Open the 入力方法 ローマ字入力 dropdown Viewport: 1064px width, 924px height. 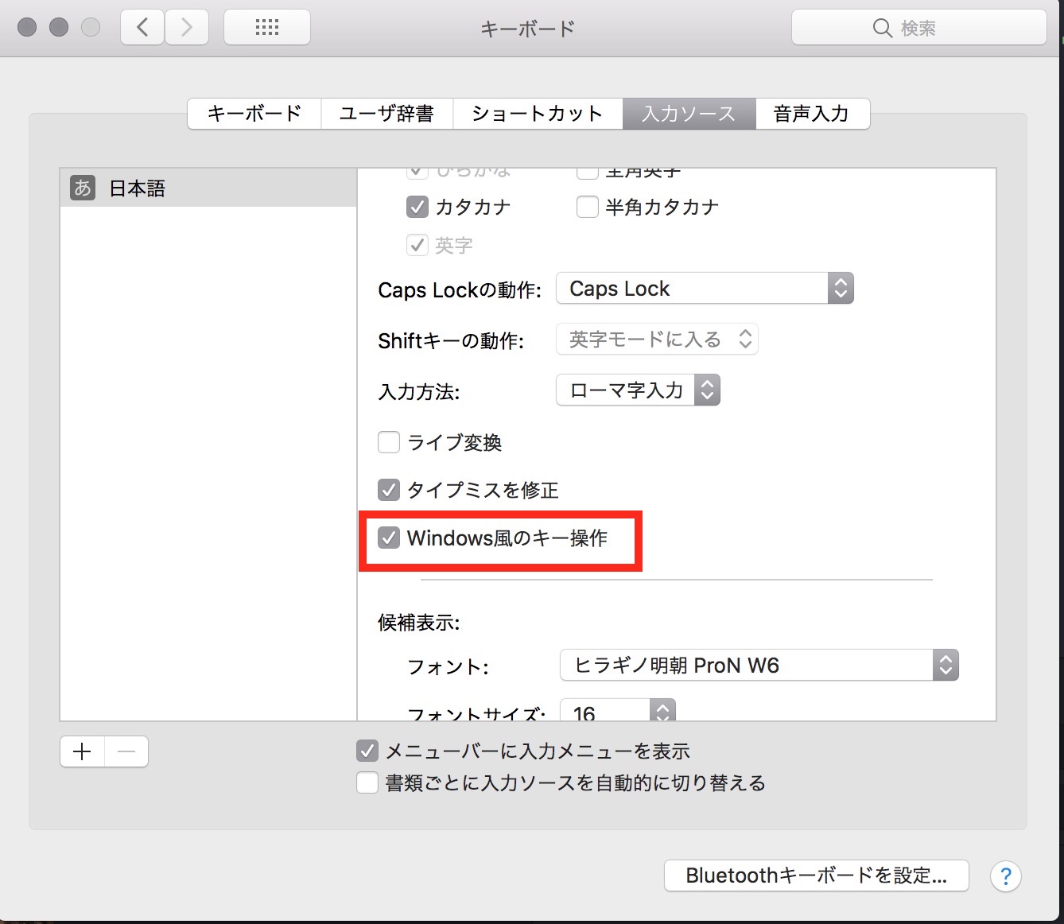pos(638,390)
